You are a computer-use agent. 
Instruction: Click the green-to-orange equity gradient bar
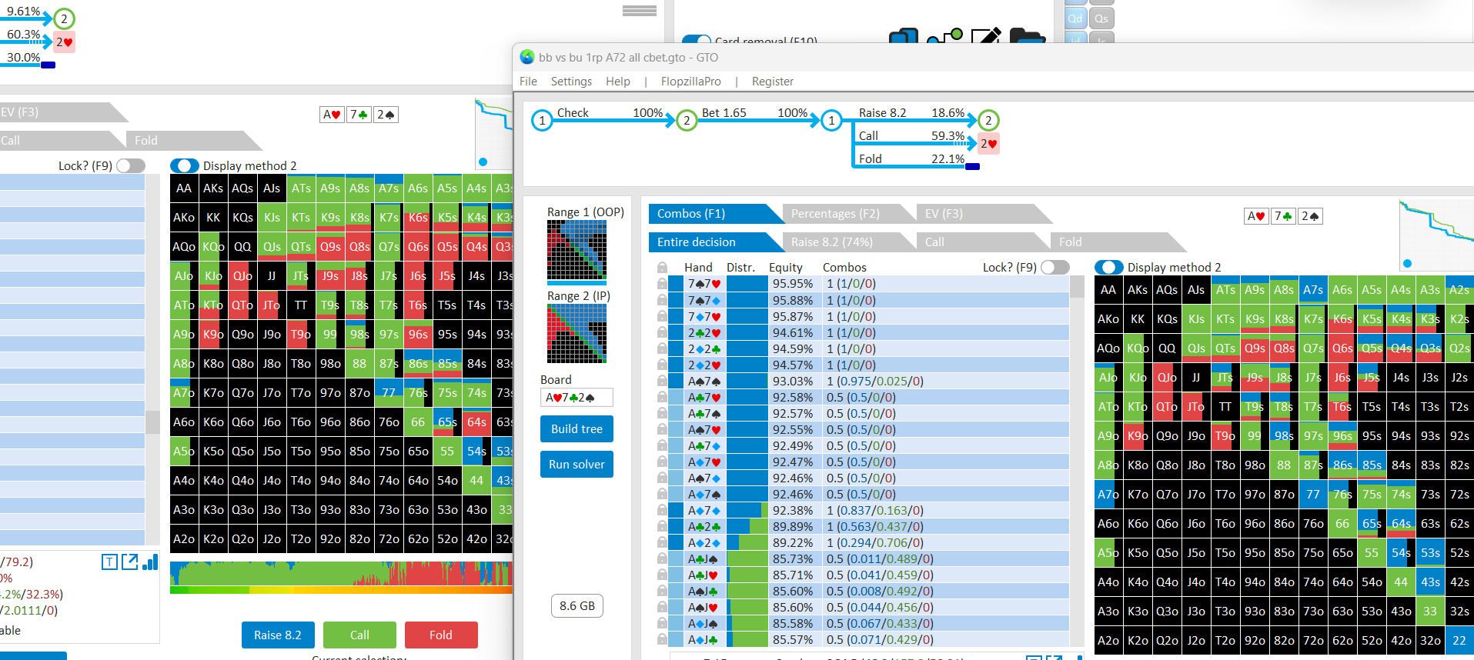click(341, 590)
